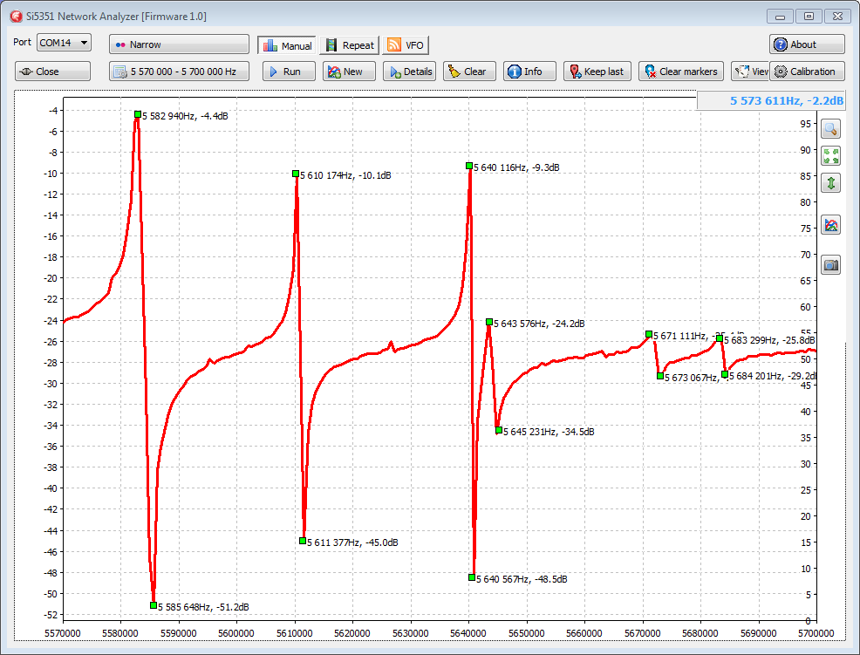This screenshot has height=655, width=860.
Task: Click the 5 582 940Hz peak marker
Action: point(138,114)
